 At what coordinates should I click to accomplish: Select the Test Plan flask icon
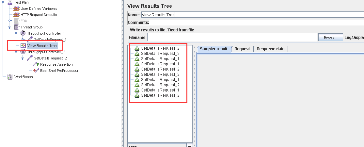tap(10, 2)
